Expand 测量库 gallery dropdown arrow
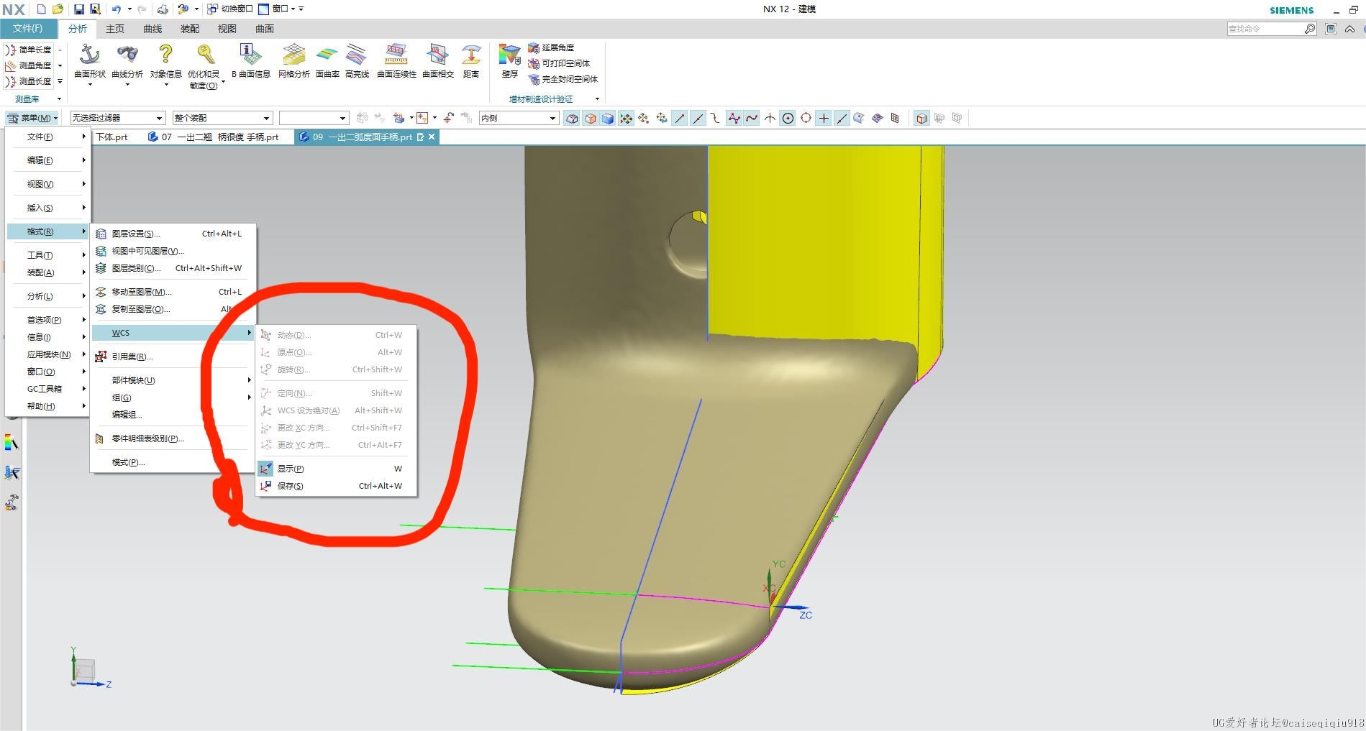The image size is (1366, 731). coord(59,98)
